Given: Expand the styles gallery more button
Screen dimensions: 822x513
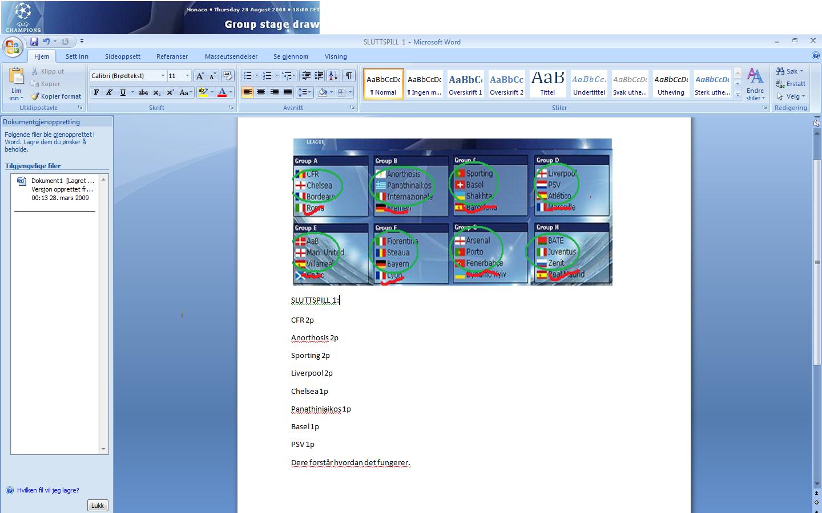Looking at the screenshot, I should (738, 96).
